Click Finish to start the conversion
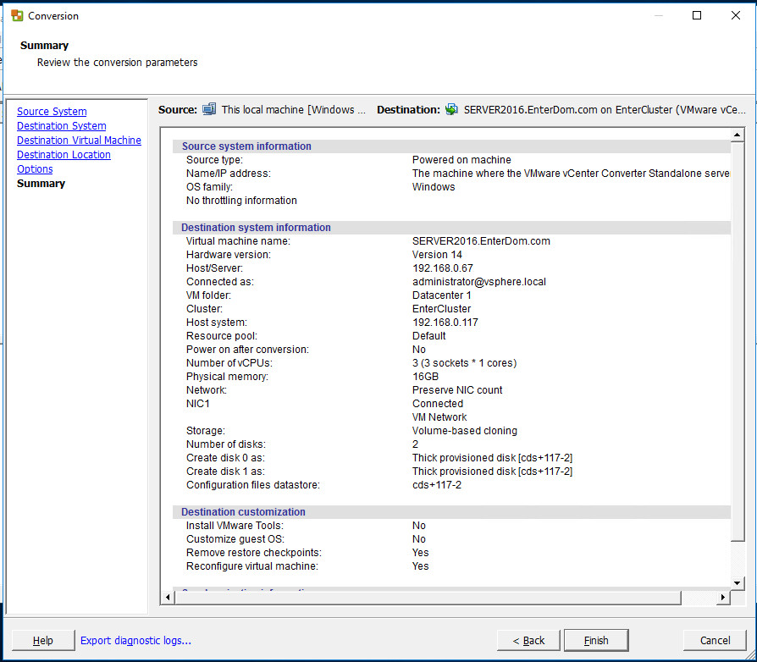Screen dimensions: 757x662 [x=596, y=640]
